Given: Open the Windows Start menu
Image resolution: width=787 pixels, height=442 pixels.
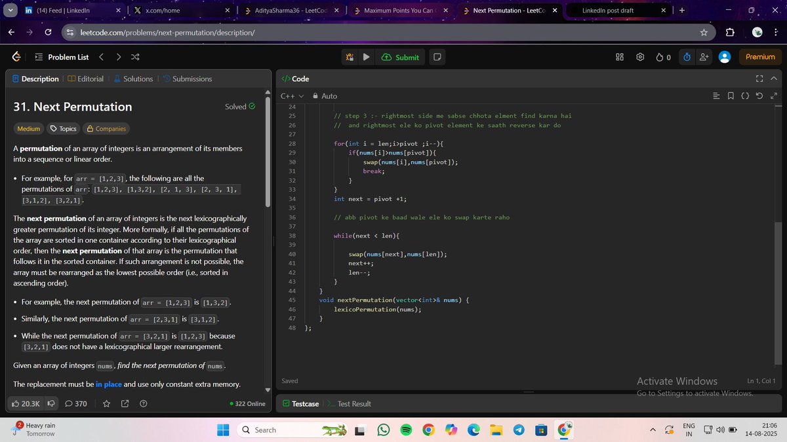Looking at the screenshot, I should tap(223, 430).
